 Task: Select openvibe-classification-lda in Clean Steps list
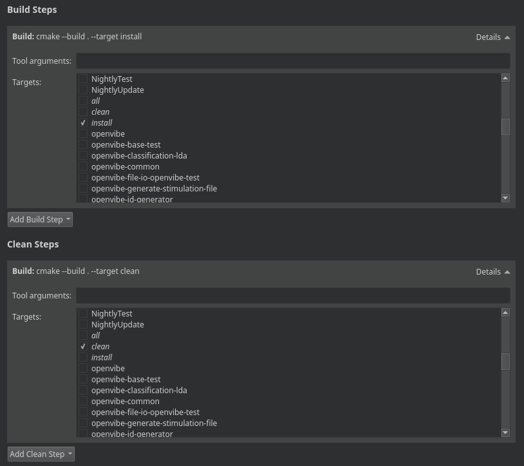(x=139, y=391)
